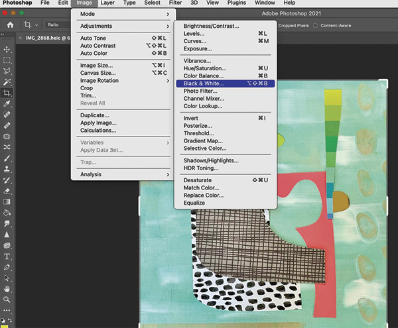Select the Paint Bucket tool
This screenshot has width=398, height=328.
(x=7, y=213)
